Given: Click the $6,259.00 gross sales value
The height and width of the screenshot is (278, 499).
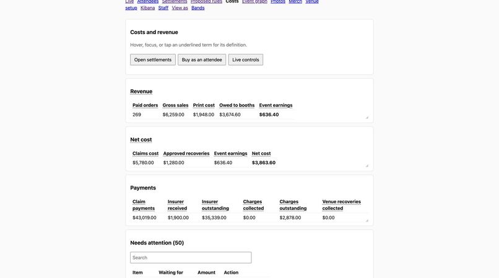Looking at the screenshot, I should pyautogui.click(x=173, y=115).
